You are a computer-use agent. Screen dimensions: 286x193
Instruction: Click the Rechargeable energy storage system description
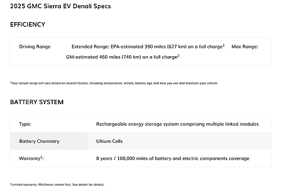177,124
